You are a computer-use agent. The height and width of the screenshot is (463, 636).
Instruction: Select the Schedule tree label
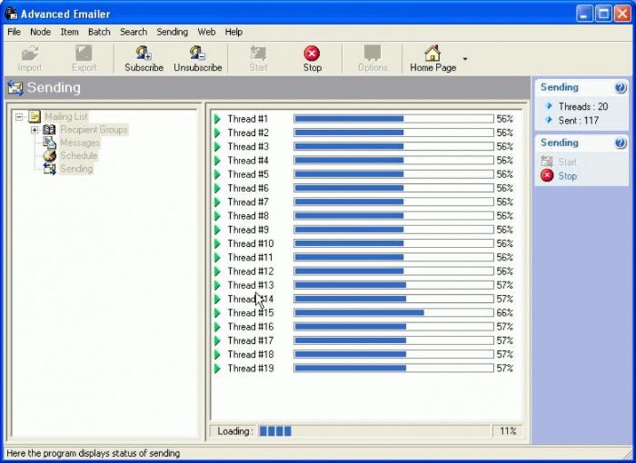pos(79,156)
